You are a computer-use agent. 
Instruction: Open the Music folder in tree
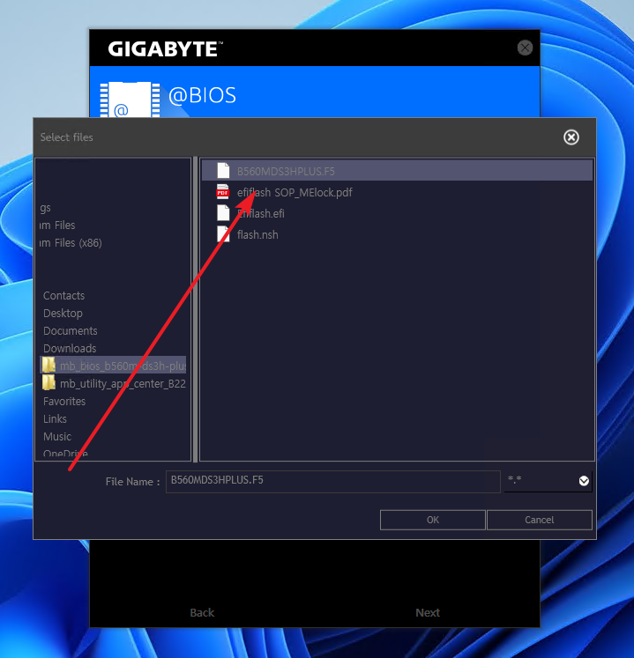57,436
